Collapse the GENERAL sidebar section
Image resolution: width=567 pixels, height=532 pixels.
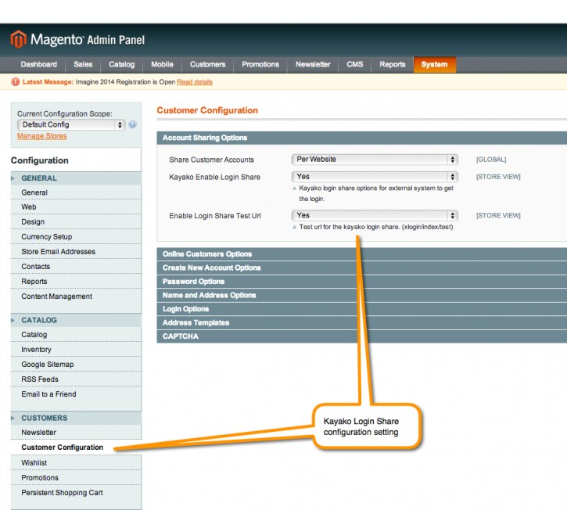(76, 178)
